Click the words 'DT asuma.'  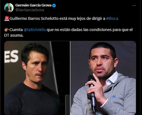[14, 35]
